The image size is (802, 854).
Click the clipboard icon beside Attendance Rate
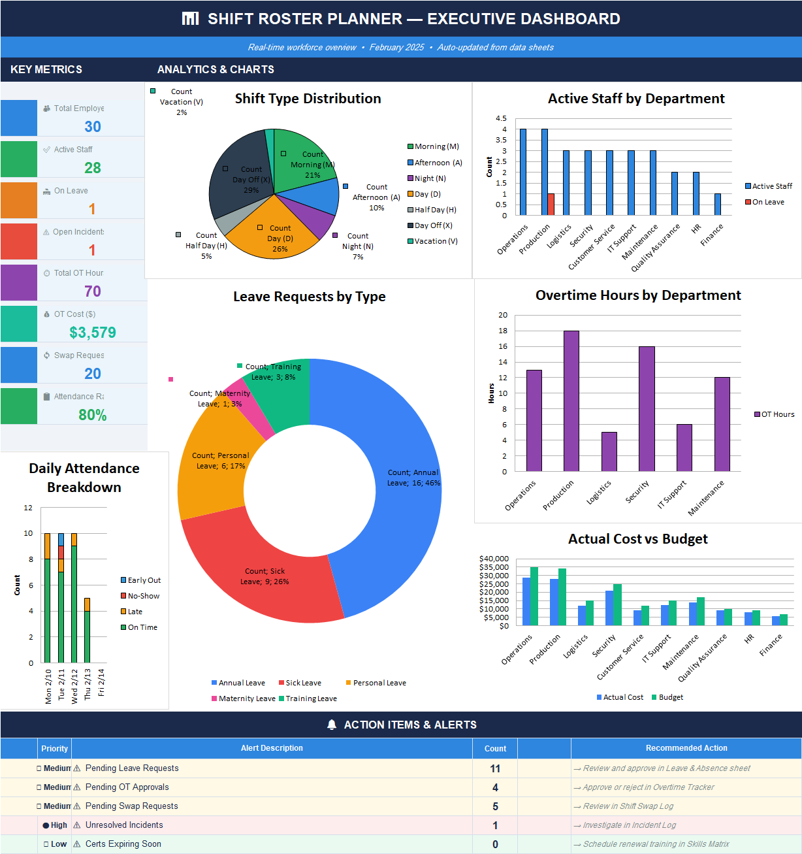tap(46, 396)
